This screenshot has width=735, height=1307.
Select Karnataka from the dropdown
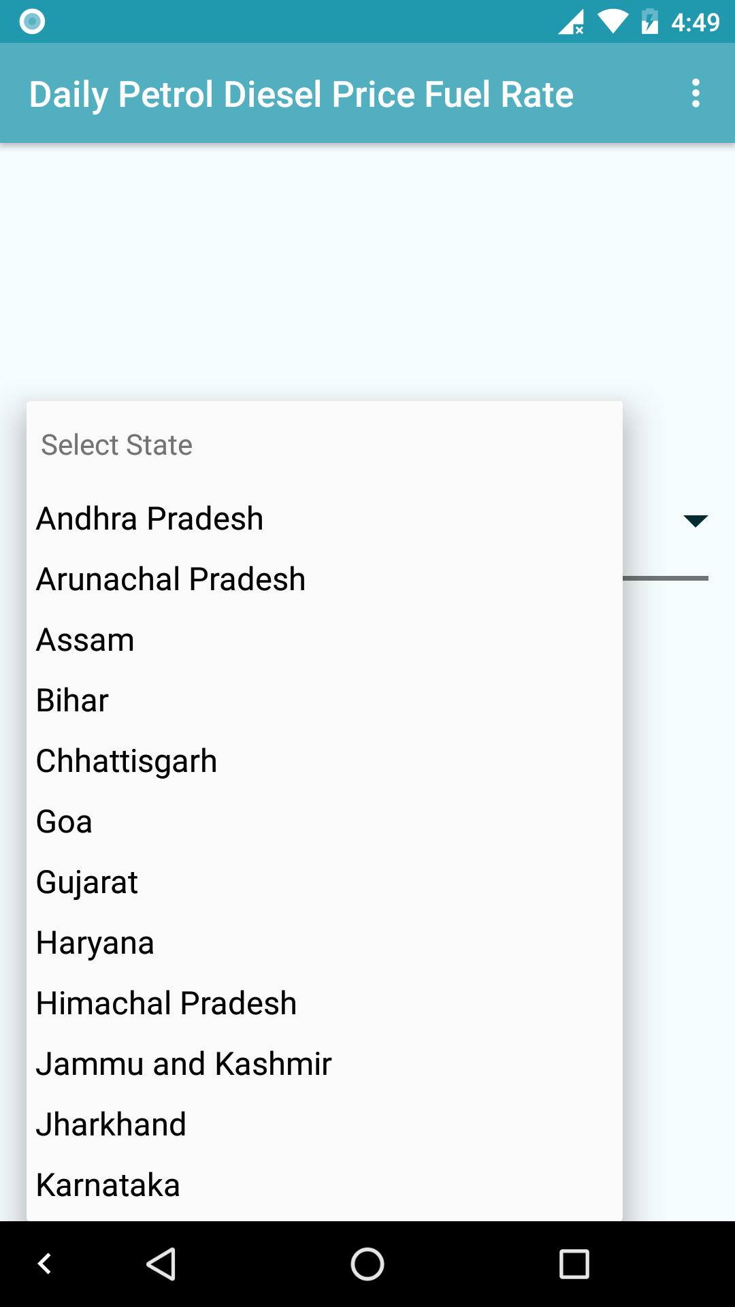[108, 1185]
